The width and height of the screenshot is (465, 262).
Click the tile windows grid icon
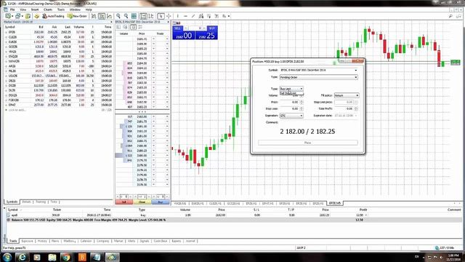click(134, 16)
